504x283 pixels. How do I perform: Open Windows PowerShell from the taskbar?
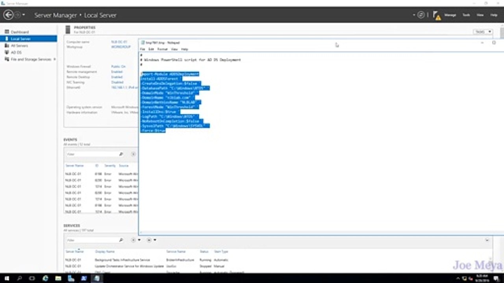click(84, 278)
